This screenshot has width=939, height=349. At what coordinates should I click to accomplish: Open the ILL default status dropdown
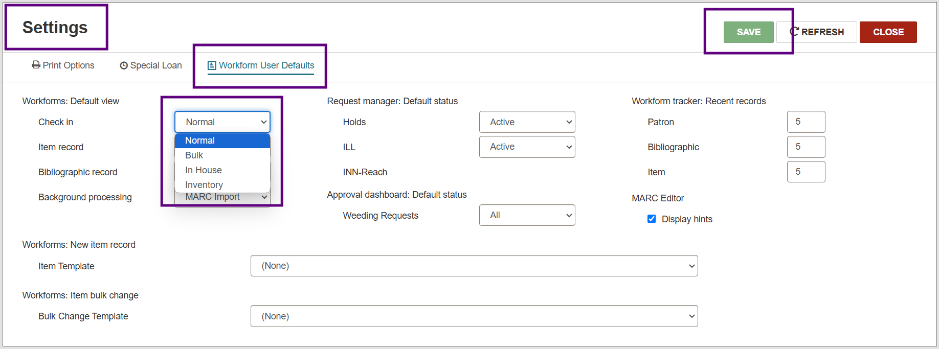click(527, 147)
